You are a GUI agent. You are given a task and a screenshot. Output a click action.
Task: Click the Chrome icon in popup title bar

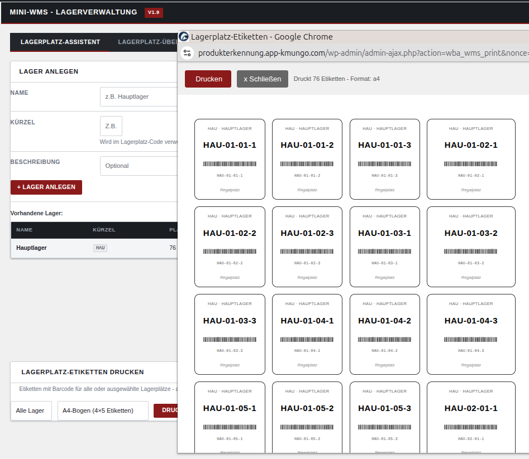[183, 37]
